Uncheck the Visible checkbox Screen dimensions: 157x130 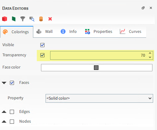(42, 45)
